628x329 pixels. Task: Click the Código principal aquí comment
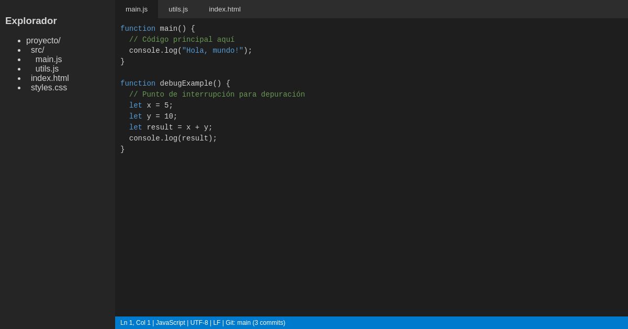click(x=182, y=40)
